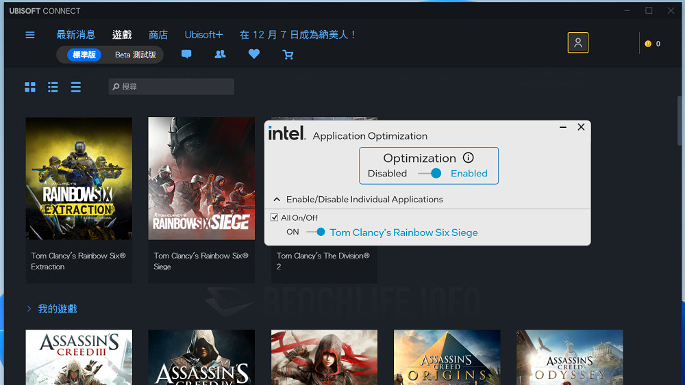Open the red-hooded Assassin's Creed Chronicles cover
The height and width of the screenshot is (385, 685).
[324, 357]
